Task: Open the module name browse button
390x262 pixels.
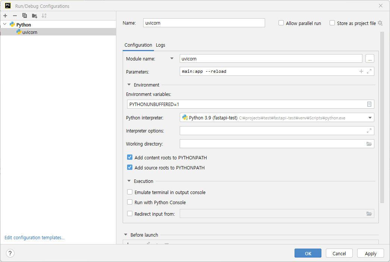Action: (370, 59)
